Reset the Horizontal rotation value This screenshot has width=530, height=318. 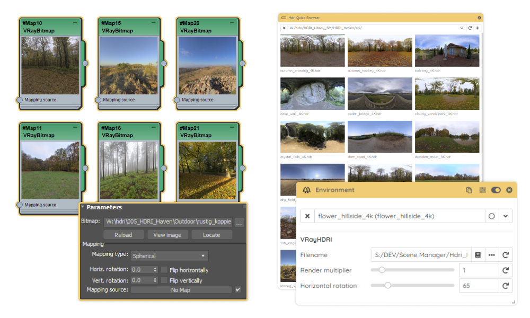tap(506, 286)
